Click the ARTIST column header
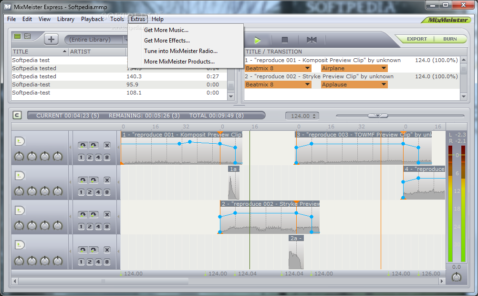This screenshot has width=478, height=296. tap(97, 52)
